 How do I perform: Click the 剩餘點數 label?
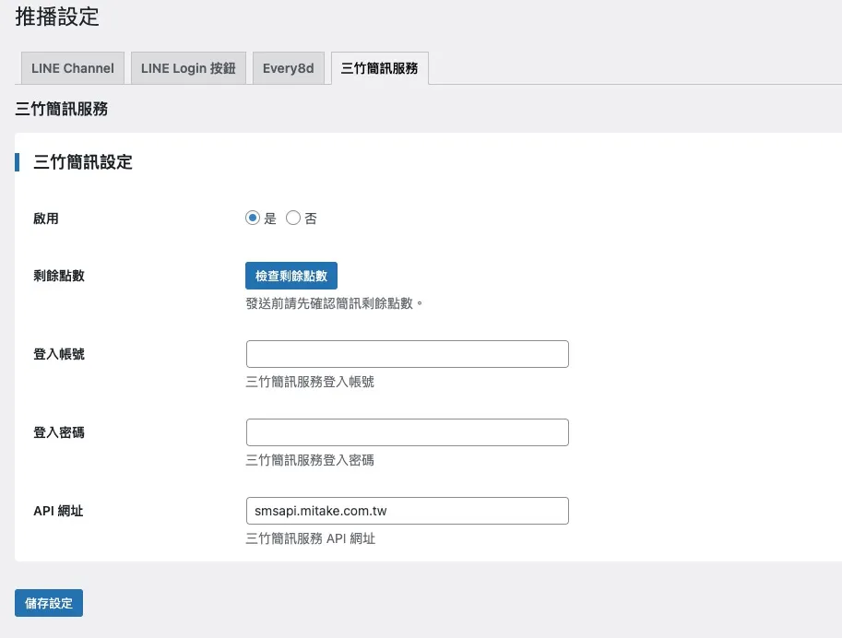tap(58, 275)
